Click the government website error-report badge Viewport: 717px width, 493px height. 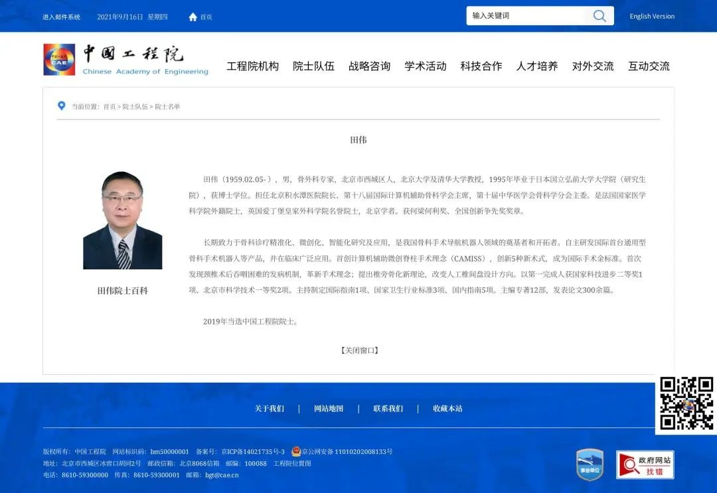[645, 464]
